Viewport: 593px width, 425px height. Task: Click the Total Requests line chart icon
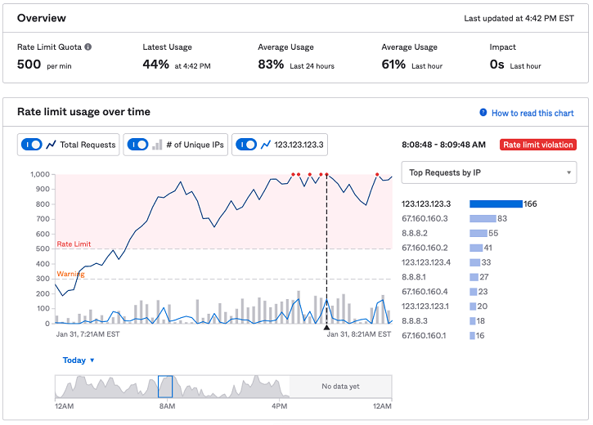coord(52,145)
